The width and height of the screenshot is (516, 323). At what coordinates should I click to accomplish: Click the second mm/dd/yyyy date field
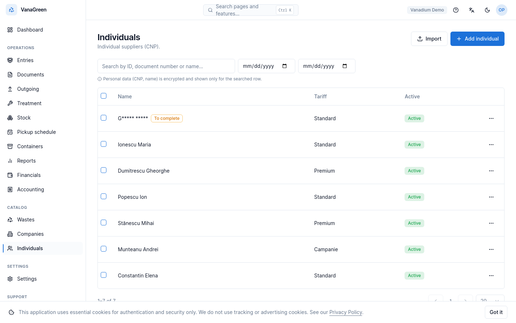pos(327,66)
